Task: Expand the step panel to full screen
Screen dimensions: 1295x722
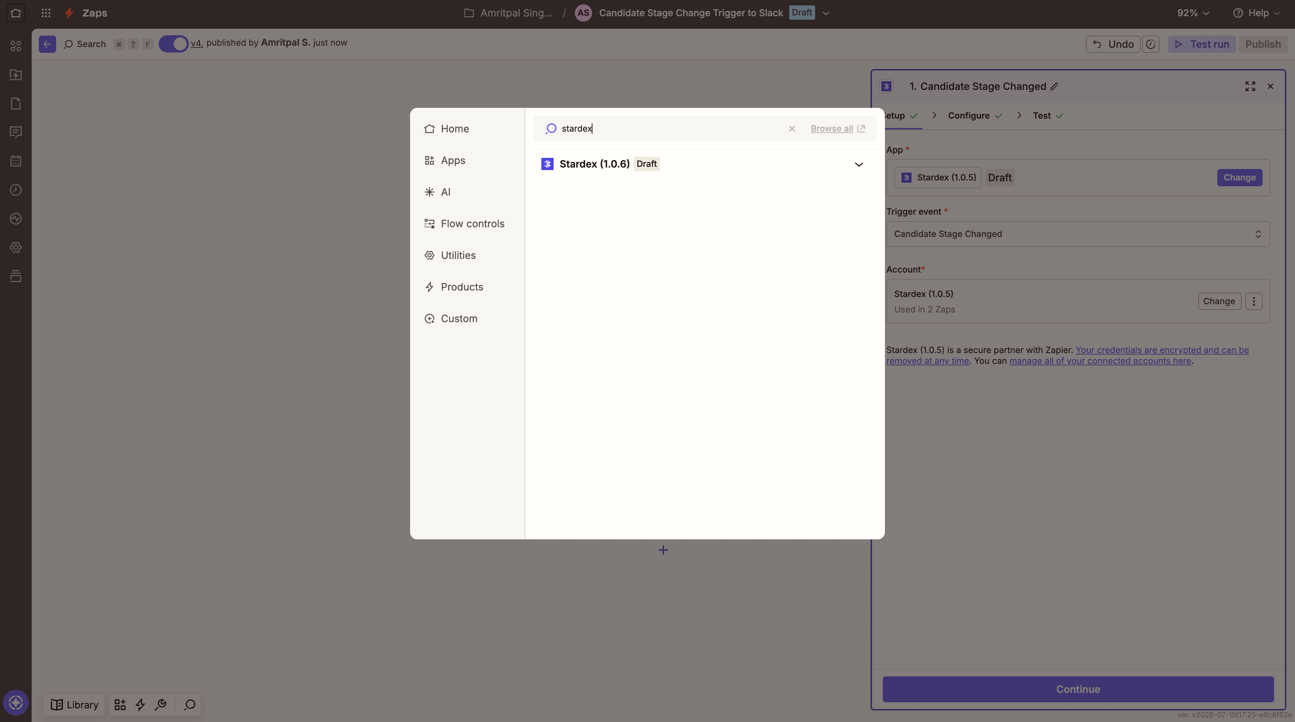Action: coord(1250,86)
